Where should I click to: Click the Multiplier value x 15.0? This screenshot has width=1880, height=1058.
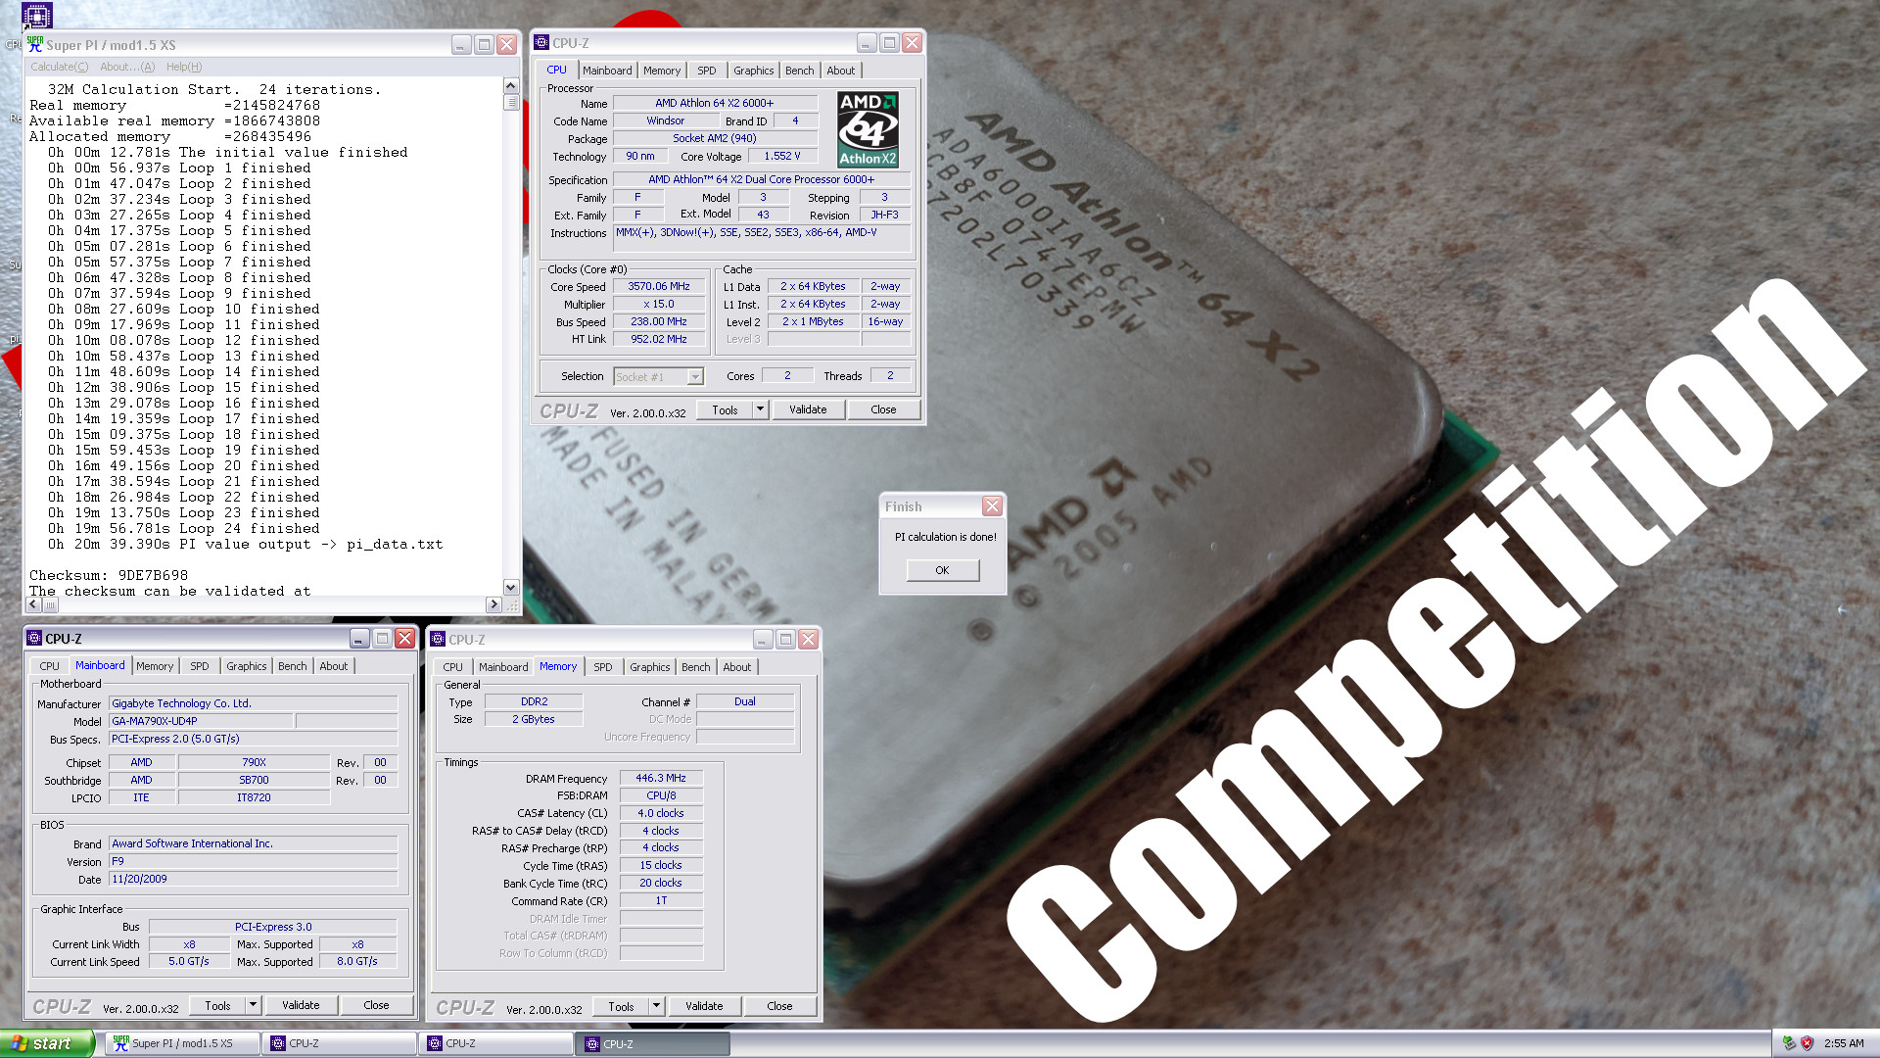[659, 304]
